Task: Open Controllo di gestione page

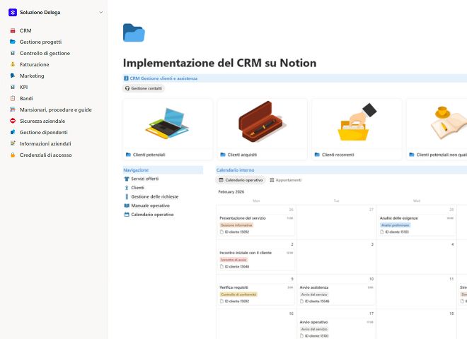Action: [45, 53]
